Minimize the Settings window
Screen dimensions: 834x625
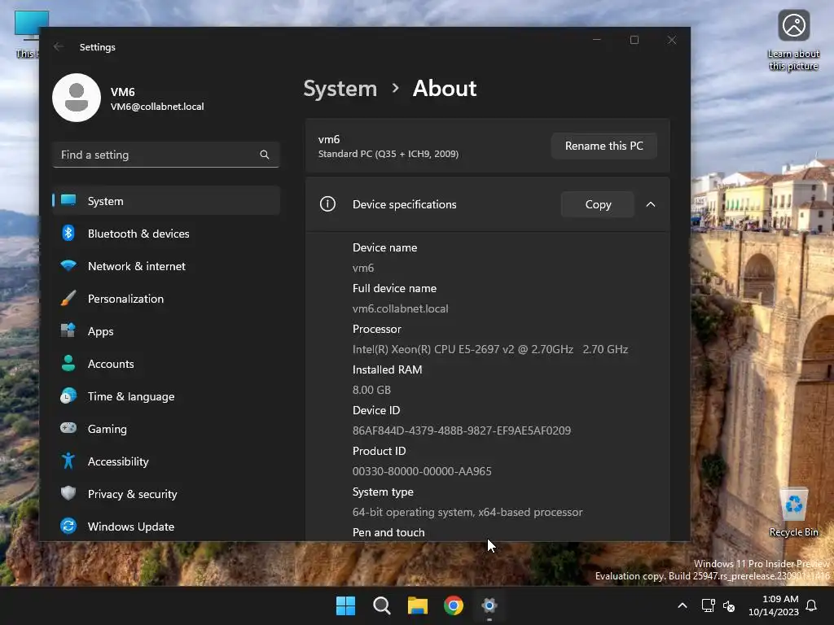[597, 40]
